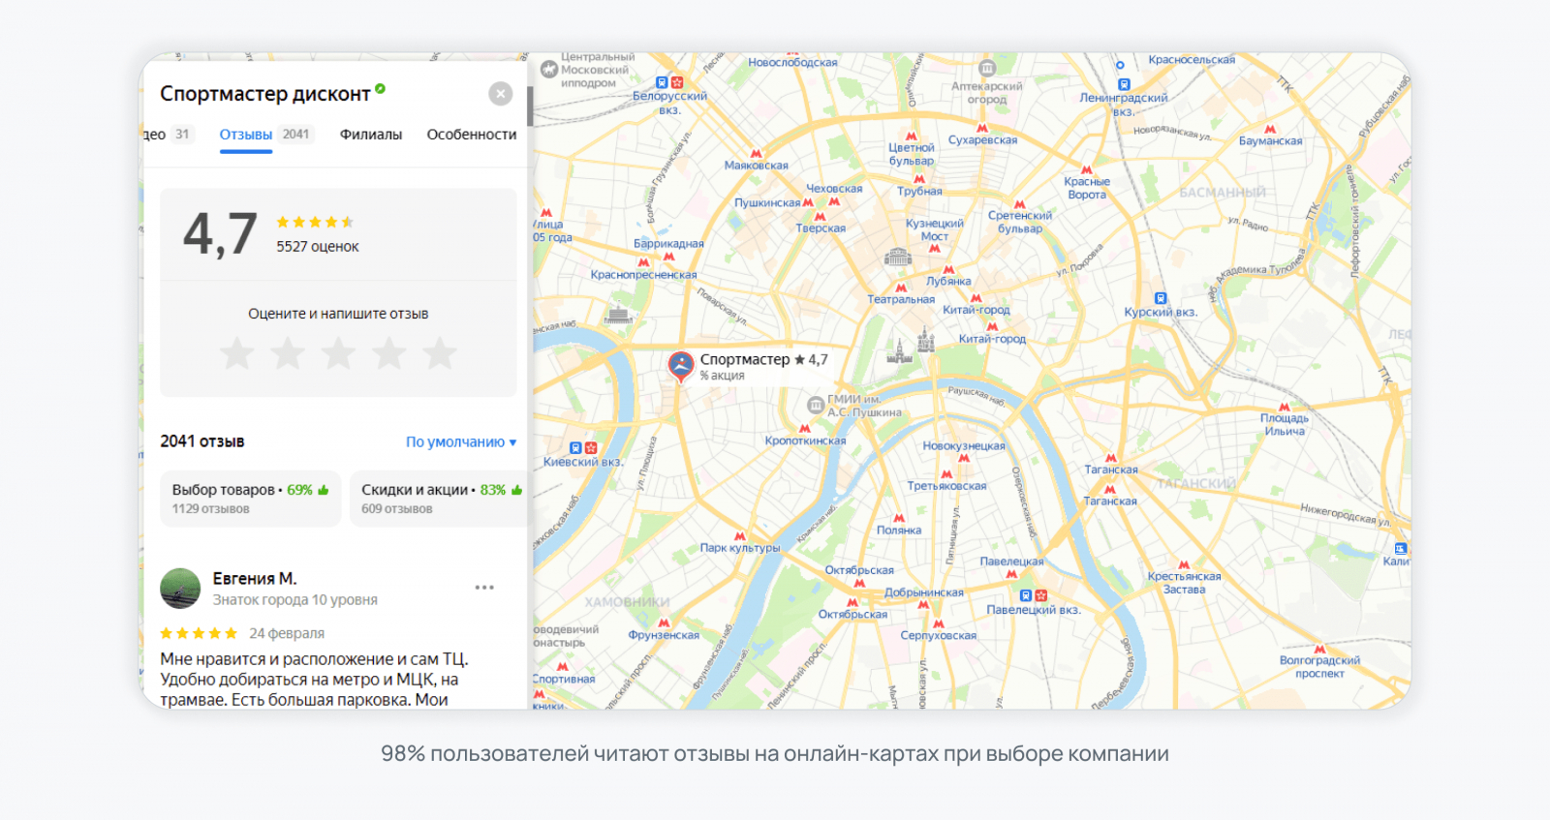1550x820 pixels.
Task: Click the Ленинградский вкз. railway station icon
Action: (1123, 85)
